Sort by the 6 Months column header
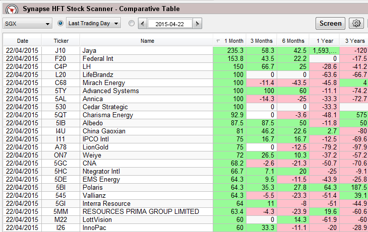This screenshot has height=232, width=368. point(293,41)
